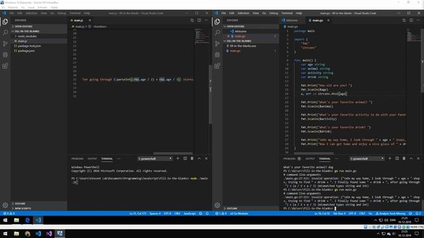Open Explorer view in right VS Code window

coord(217,22)
